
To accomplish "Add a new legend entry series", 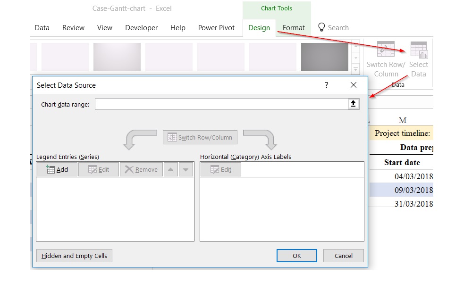I will pos(57,170).
